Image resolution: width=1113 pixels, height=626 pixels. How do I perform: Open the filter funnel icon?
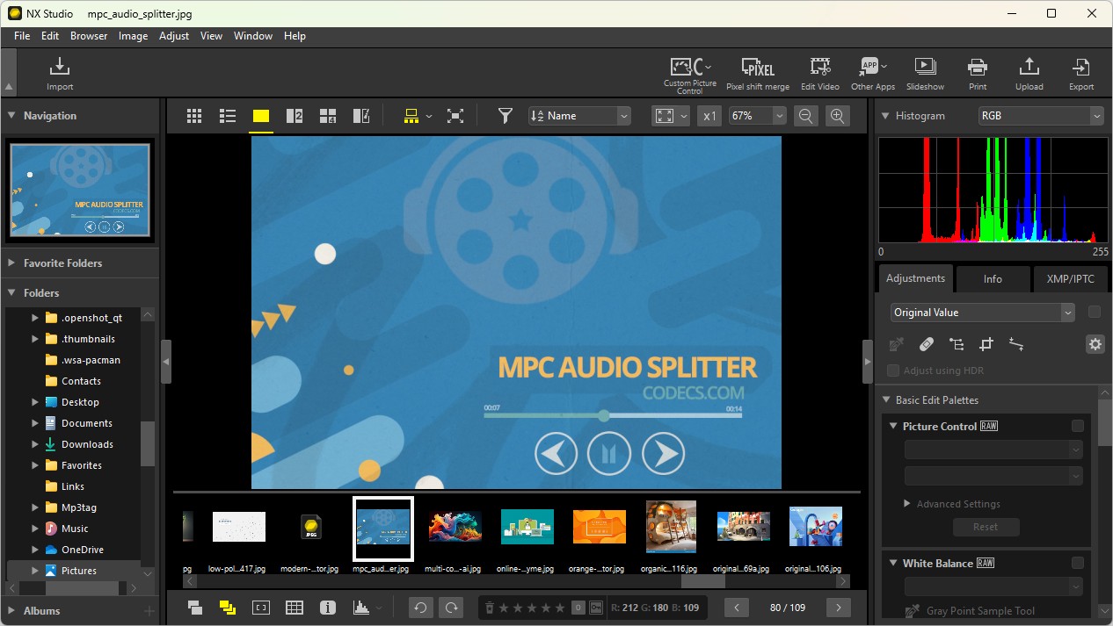[x=505, y=116]
